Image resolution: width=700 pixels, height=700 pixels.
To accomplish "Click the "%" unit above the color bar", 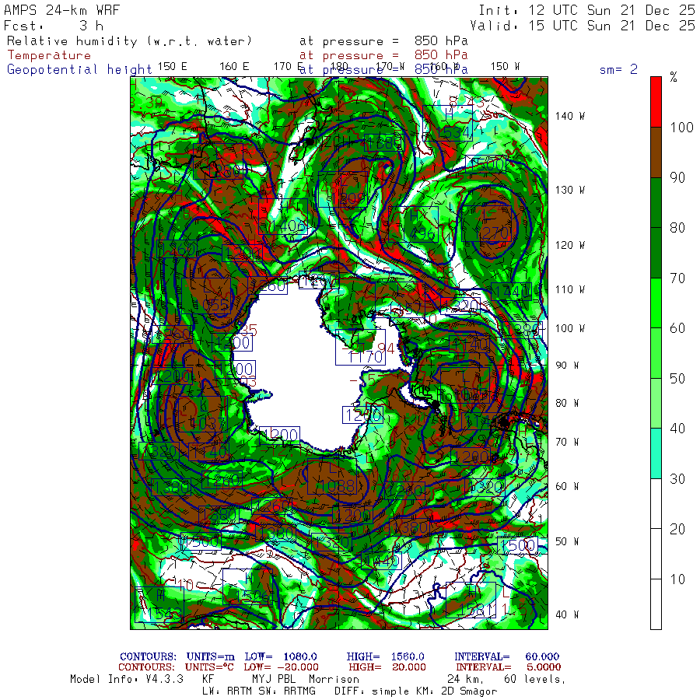I will click(674, 77).
